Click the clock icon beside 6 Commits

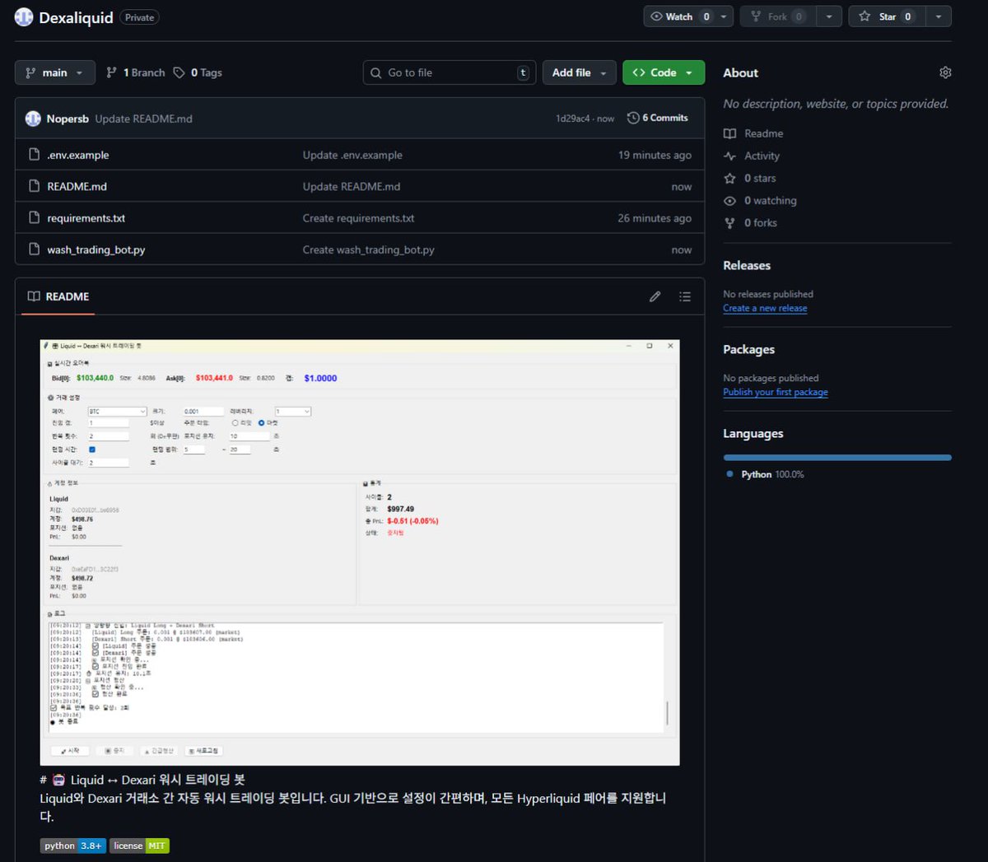point(633,118)
